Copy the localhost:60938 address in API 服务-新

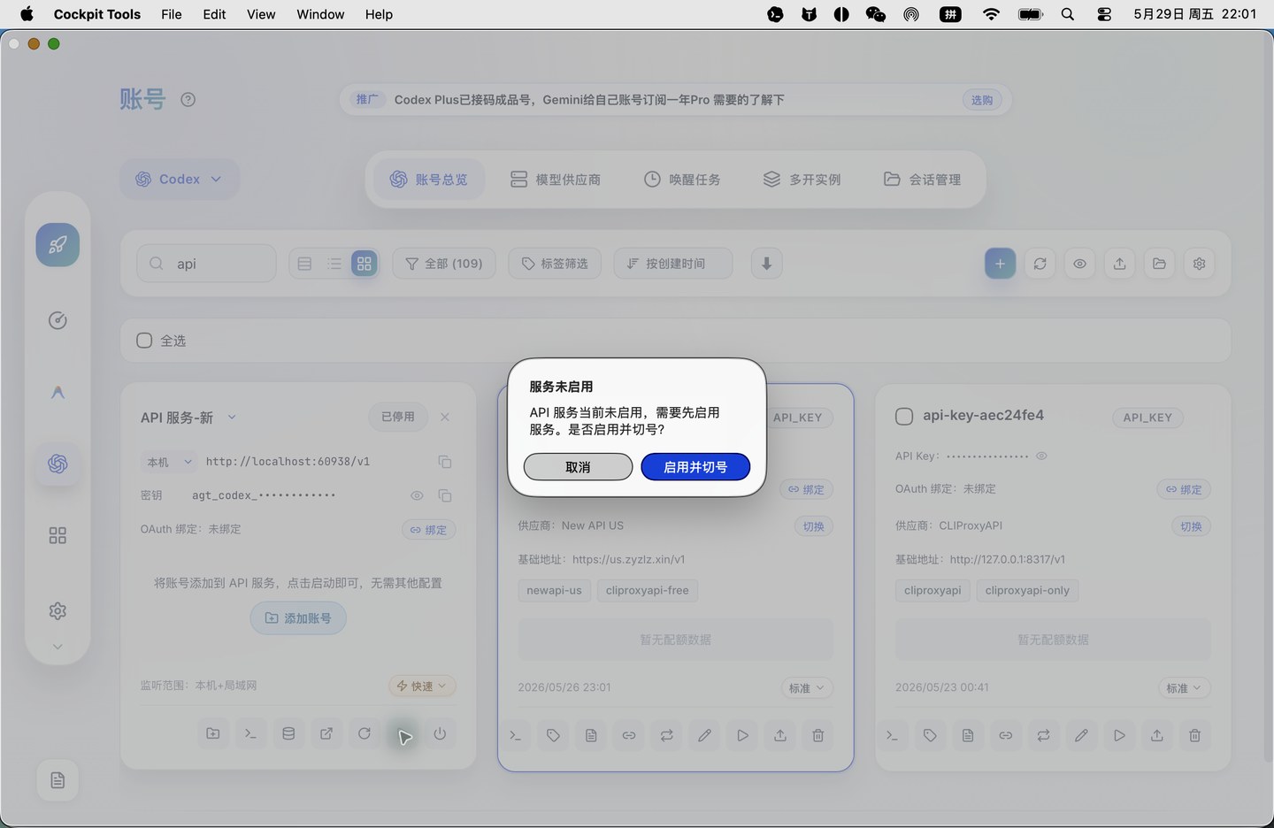pos(445,462)
